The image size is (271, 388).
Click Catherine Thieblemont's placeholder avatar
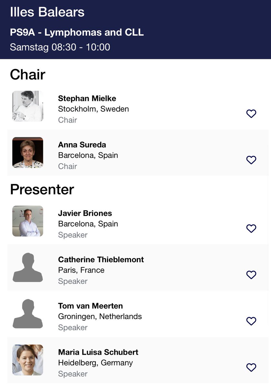point(28,267)
